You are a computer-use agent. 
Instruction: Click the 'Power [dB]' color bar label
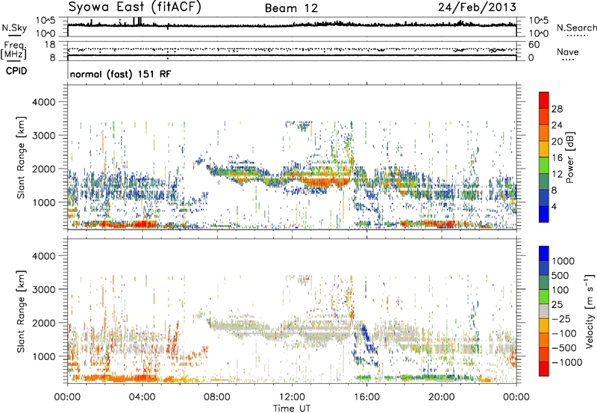point(570,157)
